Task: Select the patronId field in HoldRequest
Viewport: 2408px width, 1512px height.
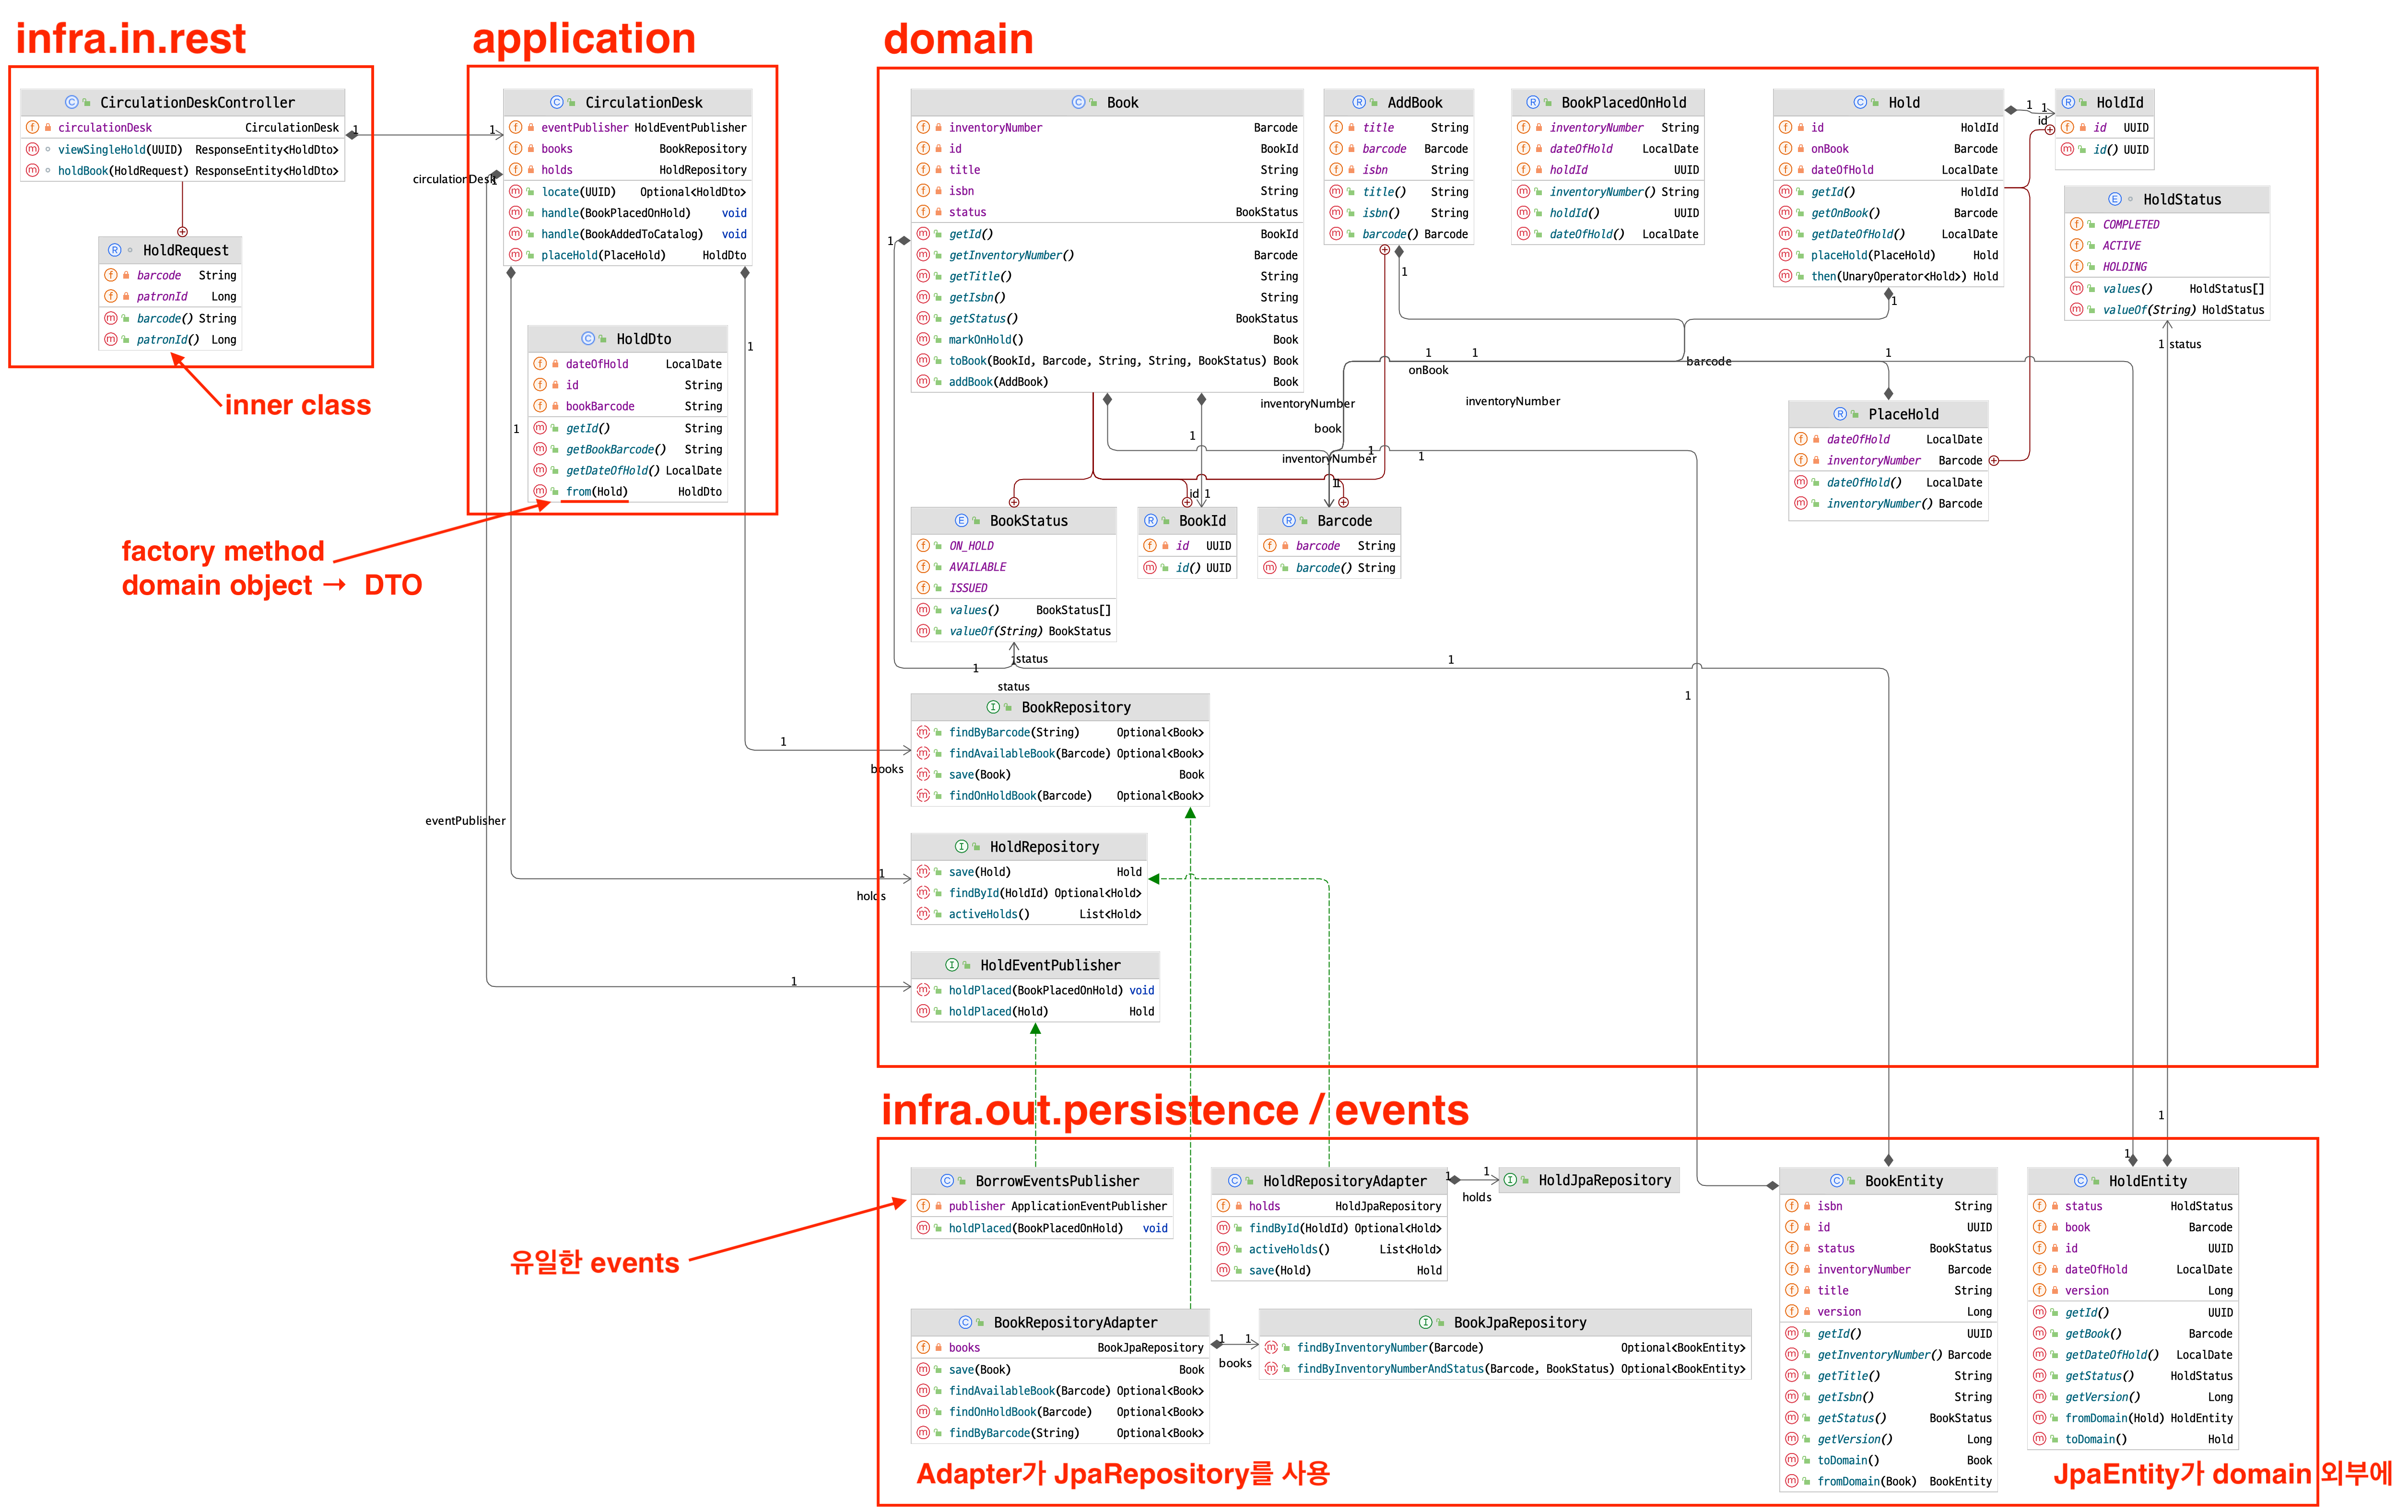Action: (x=170, y=297)
